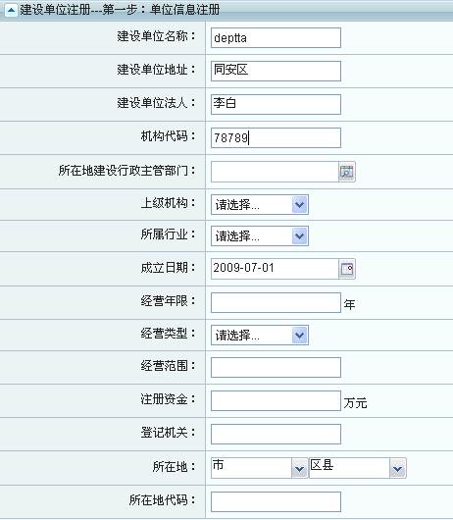The image size is (453, 520).
Task: Focus the 经营年限 input field
Action: [276, 302]
